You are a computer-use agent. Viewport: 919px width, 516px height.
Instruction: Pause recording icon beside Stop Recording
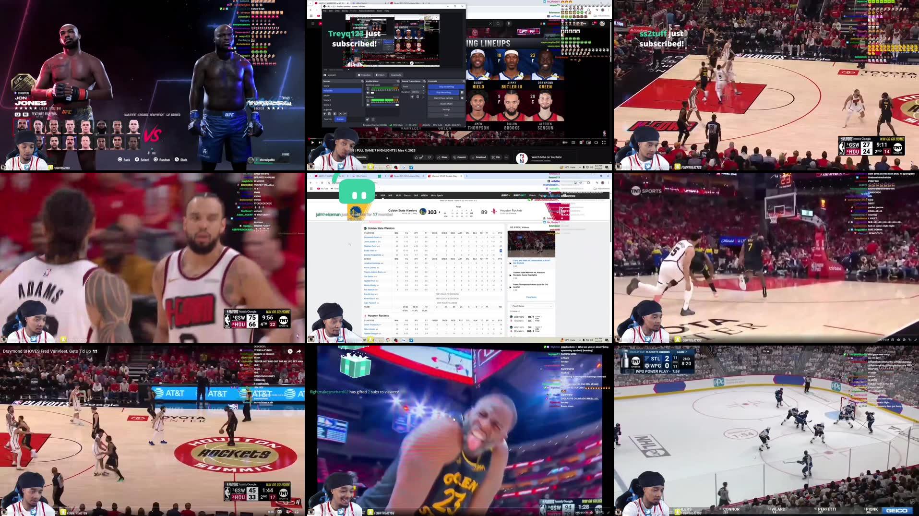click(462, 92)
